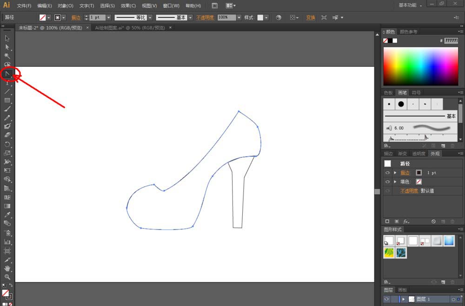Open the 效果(C) menu

[128, 6]
